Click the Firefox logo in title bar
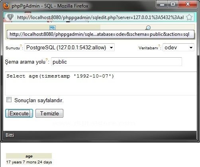 [x=6, y=6]
